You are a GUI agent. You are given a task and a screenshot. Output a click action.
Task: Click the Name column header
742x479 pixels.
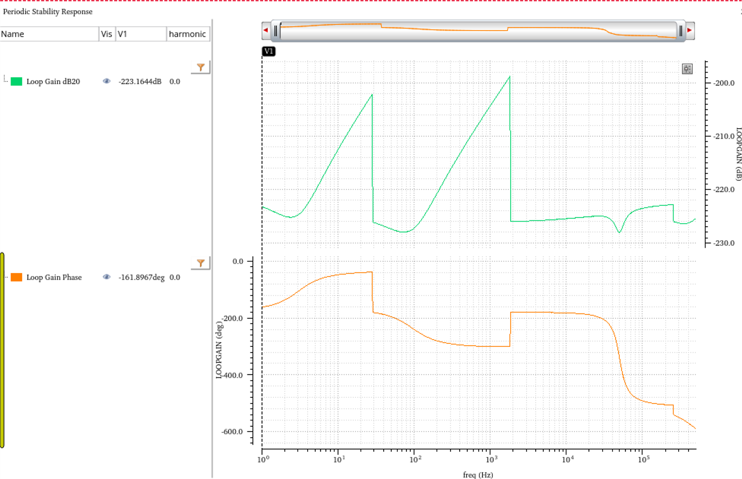49,34
